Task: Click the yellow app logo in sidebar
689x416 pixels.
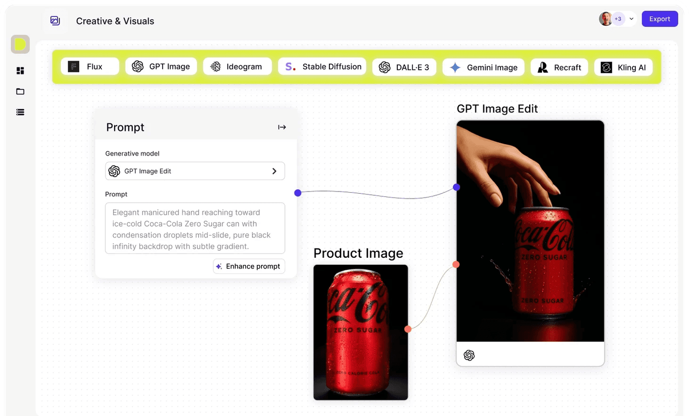Action: pos(20,44)
